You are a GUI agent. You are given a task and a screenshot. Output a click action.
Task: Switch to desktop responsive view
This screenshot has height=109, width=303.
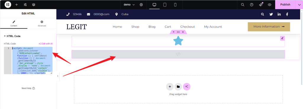click(154, 5)
